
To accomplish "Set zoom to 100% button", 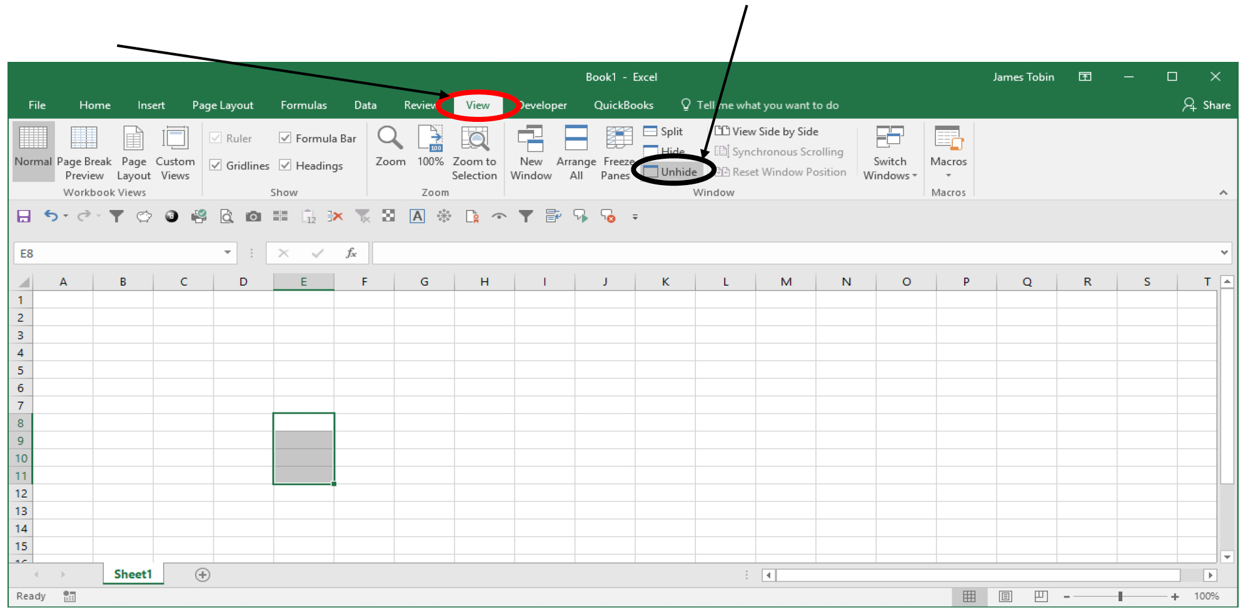I will (430, 147).
